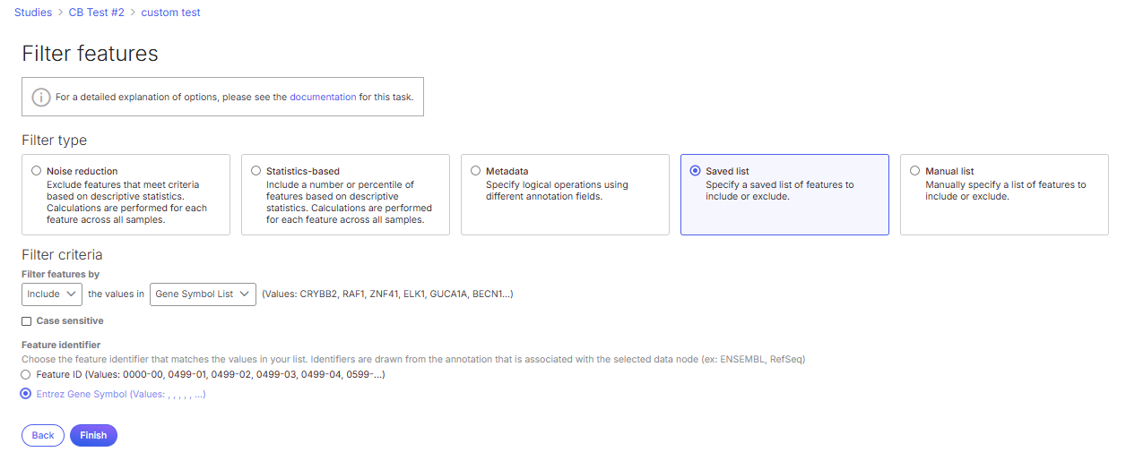
Task: Expand the Gene Symbol List dropdown
Action: (203, 294)
